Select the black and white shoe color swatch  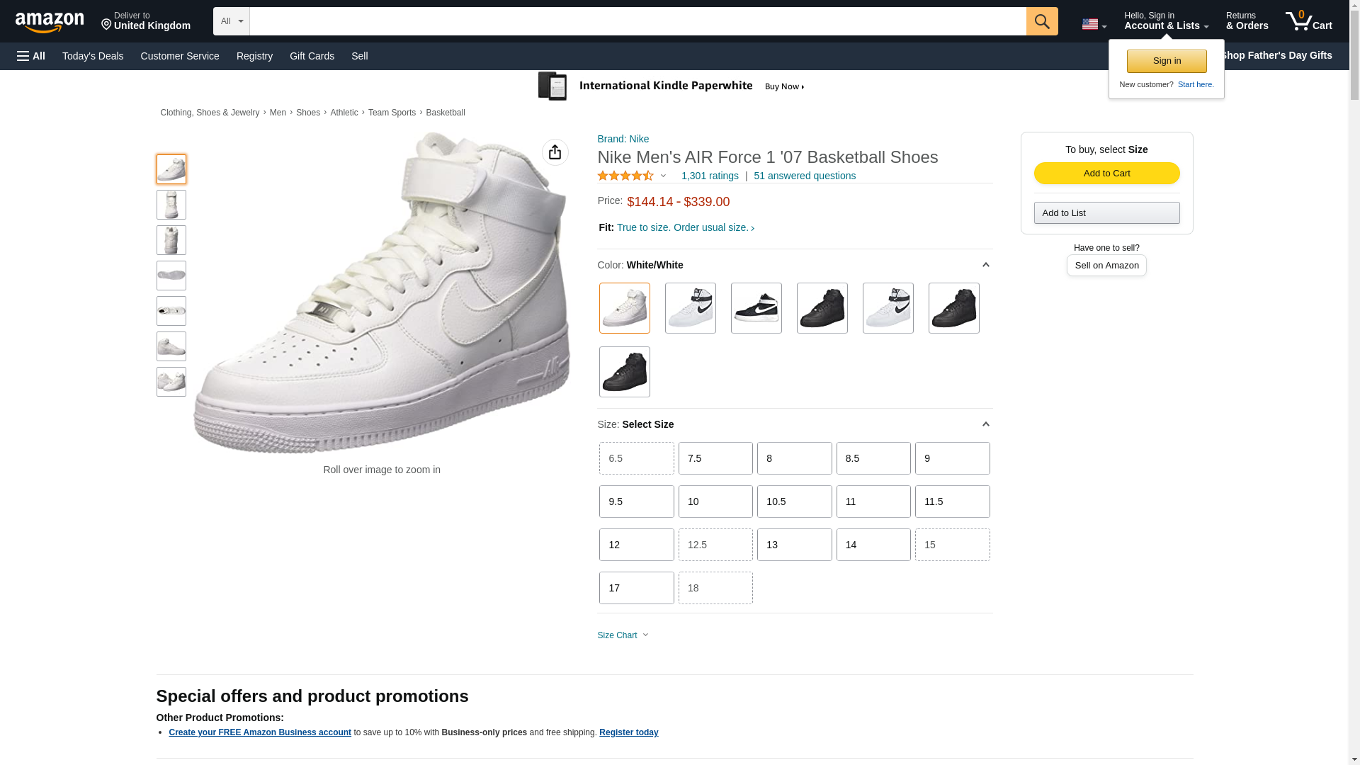[756, 308]
